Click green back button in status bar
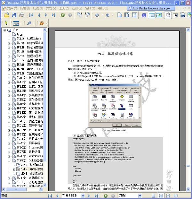The height and width of the screenshot is (199, 192). pos(106,196)
